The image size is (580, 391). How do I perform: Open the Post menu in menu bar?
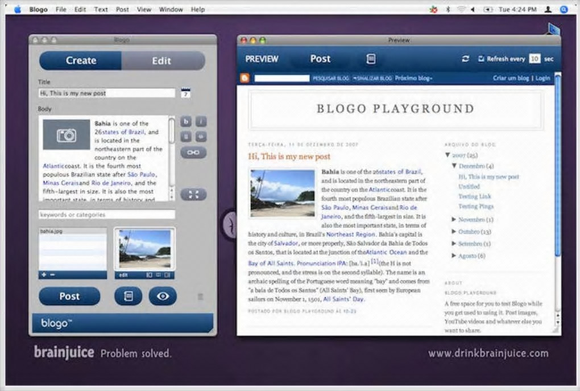122,9
